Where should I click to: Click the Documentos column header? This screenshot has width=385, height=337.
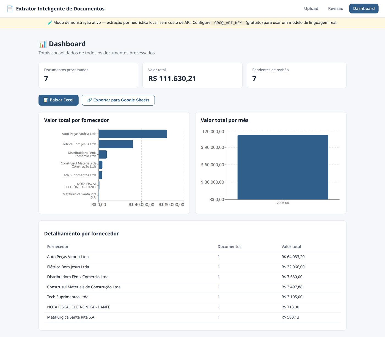tap(229, 246)
